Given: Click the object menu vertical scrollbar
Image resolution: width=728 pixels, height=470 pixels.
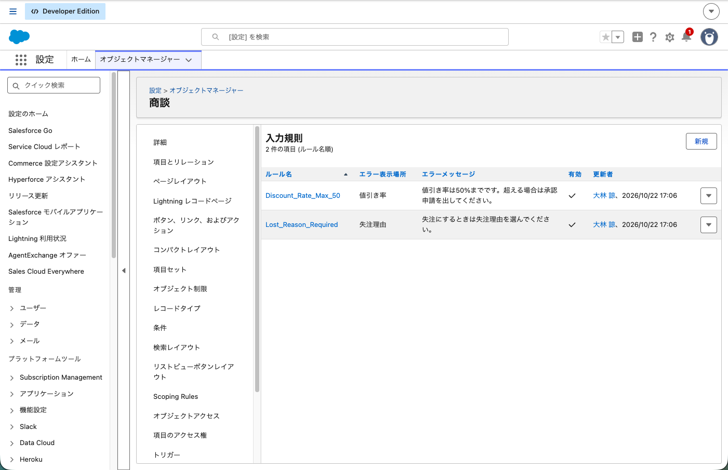Looking at the screenshot, I should pyautogui.click(x=257, y=259).
